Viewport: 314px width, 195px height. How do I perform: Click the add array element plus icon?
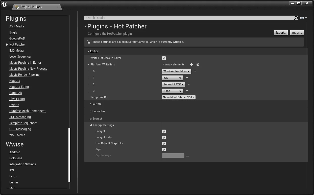(191, 64)
